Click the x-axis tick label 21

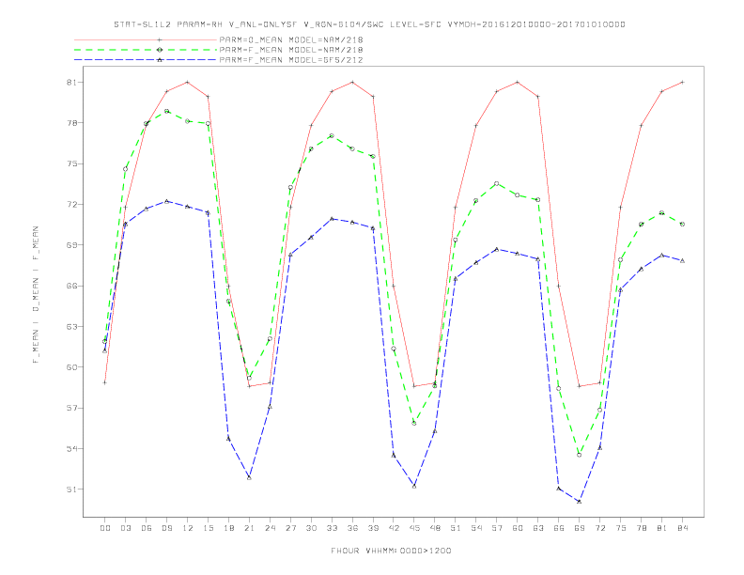click(249, 528)
